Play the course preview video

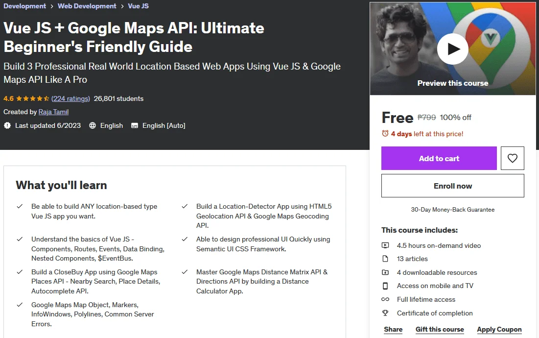(452, 49)
